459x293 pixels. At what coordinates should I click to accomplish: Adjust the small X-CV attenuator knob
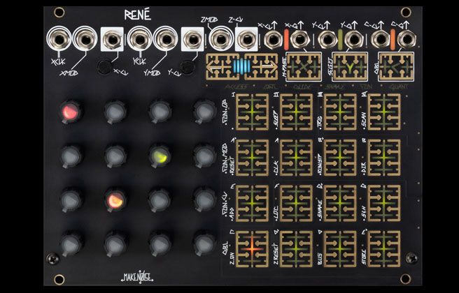(104, 67)
